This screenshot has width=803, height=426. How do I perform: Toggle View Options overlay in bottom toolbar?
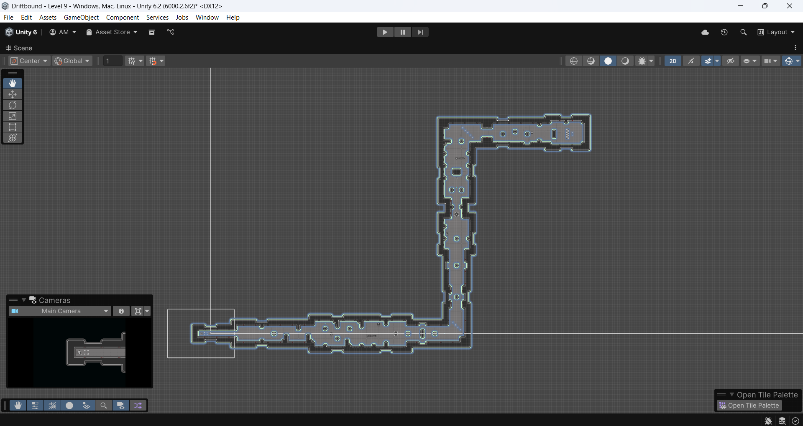[x=87, y=406]
